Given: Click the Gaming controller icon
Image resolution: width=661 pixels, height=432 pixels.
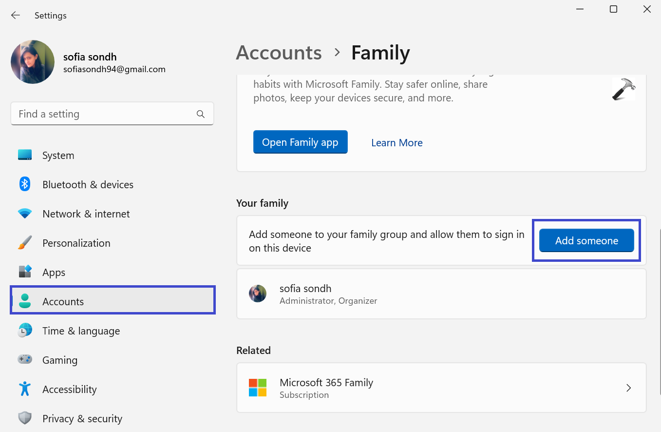Looking at the screenshot, I should point(25,360).
